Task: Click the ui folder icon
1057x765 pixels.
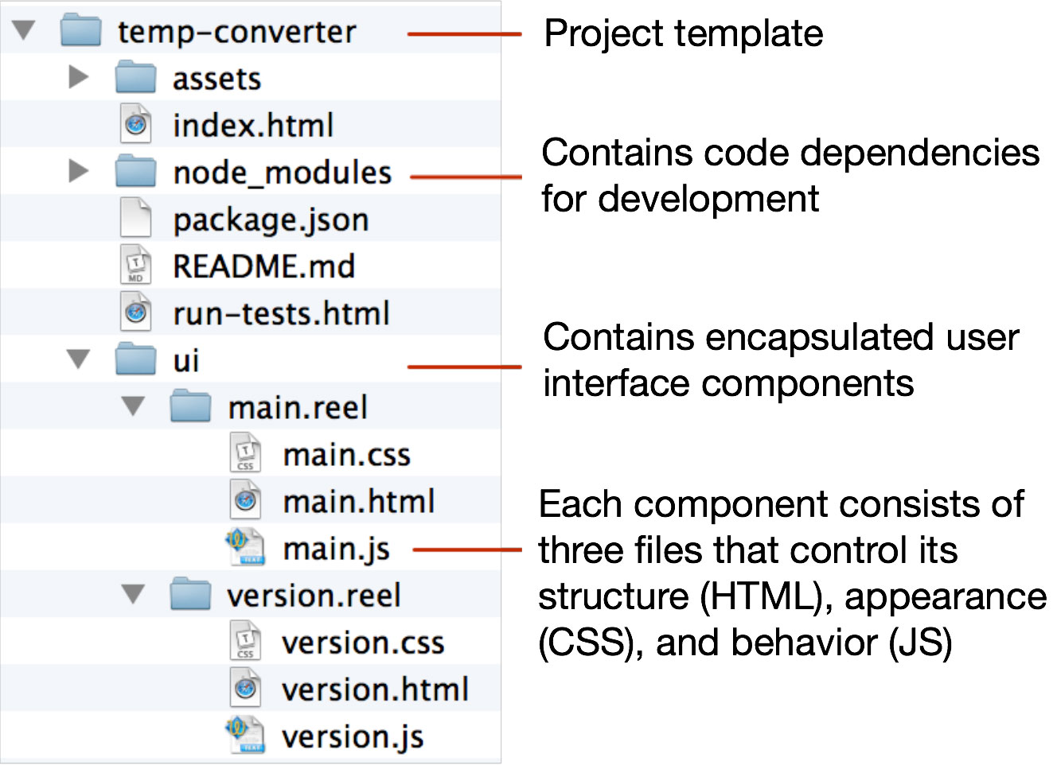Action: 135,359
